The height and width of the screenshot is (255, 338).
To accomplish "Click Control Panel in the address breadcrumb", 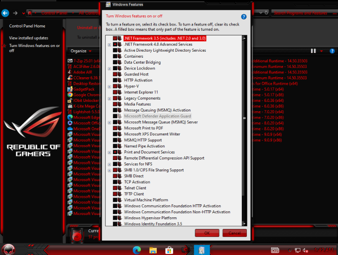I will click(54, 13).
